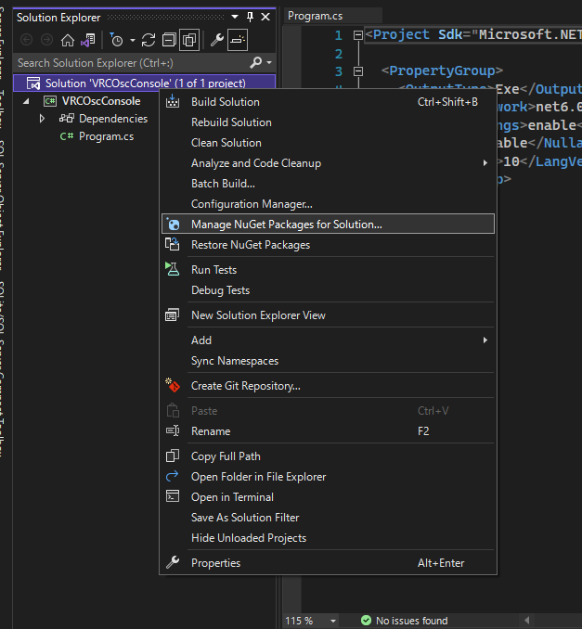Choose Save As Solution Filter
This screenshot has width=582, height=629.
pyautogui.click(x=245, y=518)
